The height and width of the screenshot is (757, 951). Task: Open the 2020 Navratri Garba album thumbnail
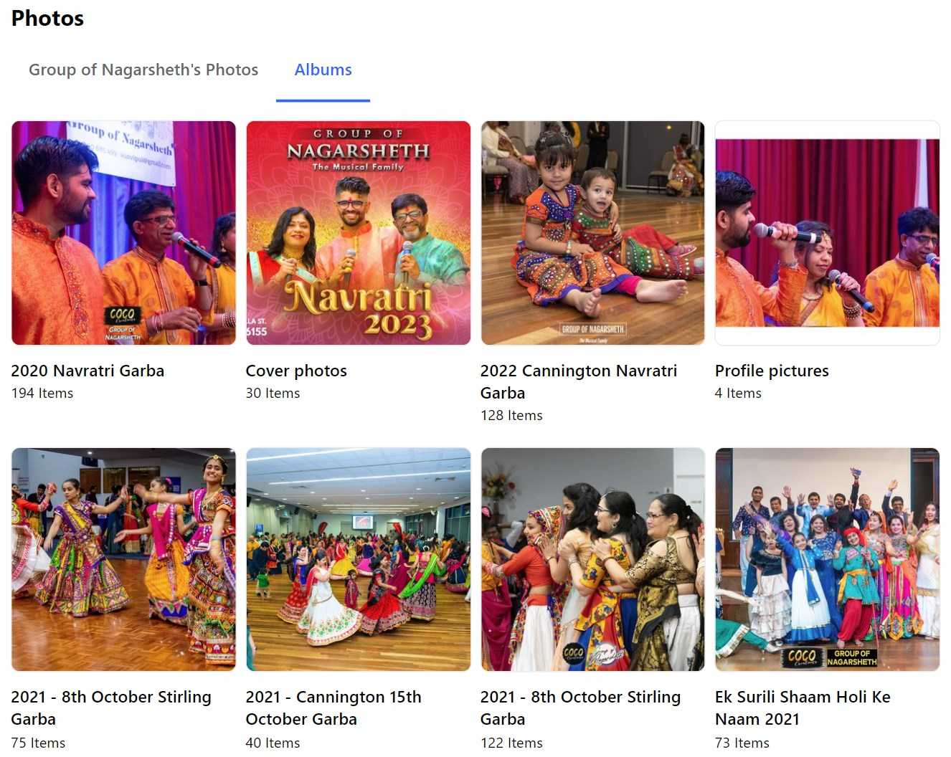tap(123, 233)
